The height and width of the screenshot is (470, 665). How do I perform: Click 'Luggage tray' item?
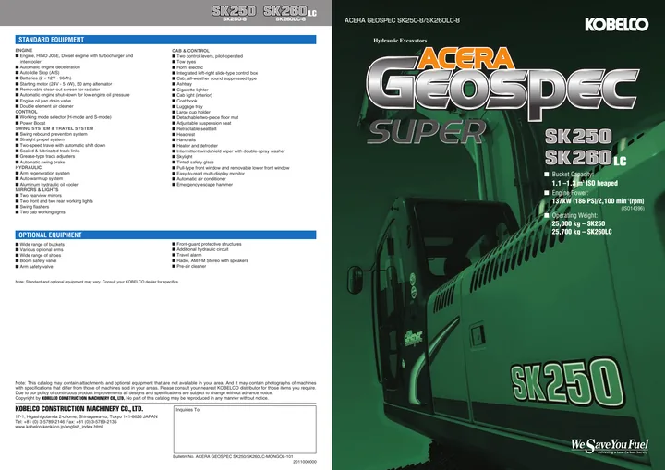pyautogui.click(x=189, y=106)
